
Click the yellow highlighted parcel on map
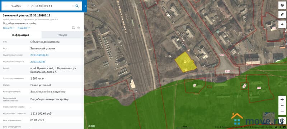[x=185, y=62]
